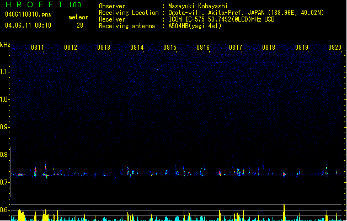Select the A504HB(yagi 4el) antenna text
The height and width of the screenshot is (221, 347).
(x=195, y=26)
